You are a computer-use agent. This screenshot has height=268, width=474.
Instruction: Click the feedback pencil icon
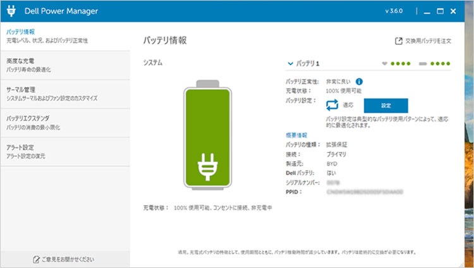point(36,259)
